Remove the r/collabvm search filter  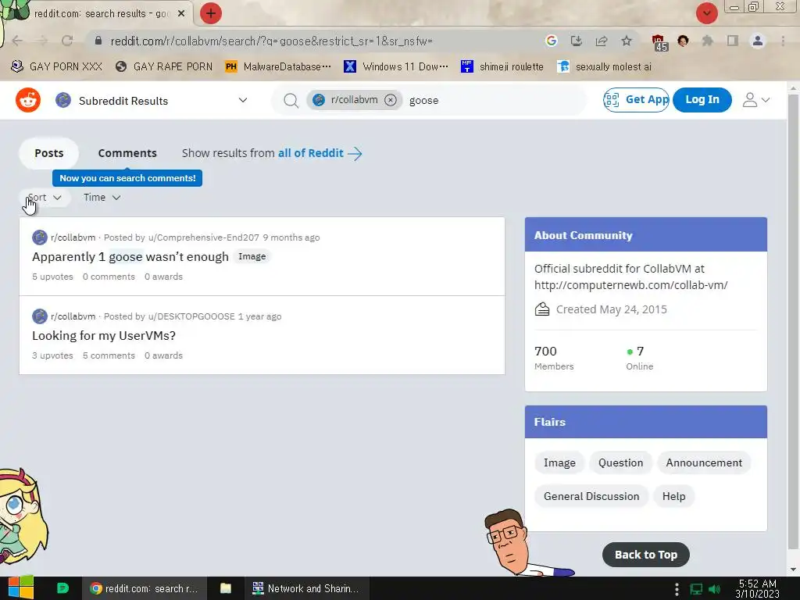click(x=391, y=100)
